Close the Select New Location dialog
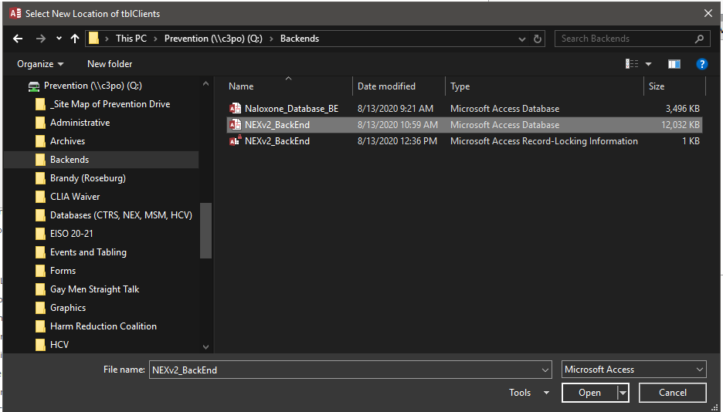The width and height of the screenshot is (723, 412). click(708, 13)
